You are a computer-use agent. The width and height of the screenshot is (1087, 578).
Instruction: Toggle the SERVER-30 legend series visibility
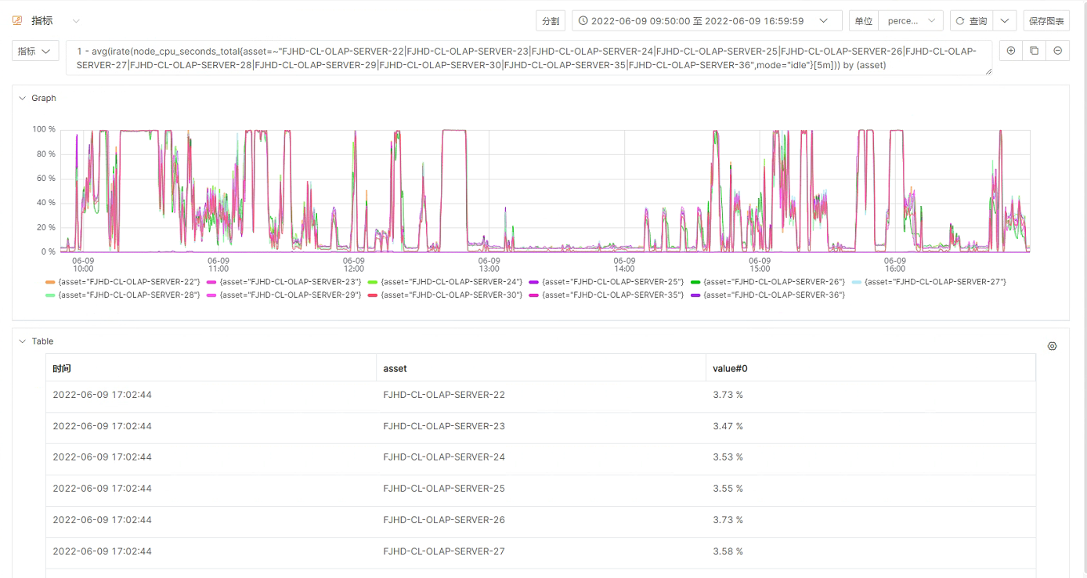445,295
